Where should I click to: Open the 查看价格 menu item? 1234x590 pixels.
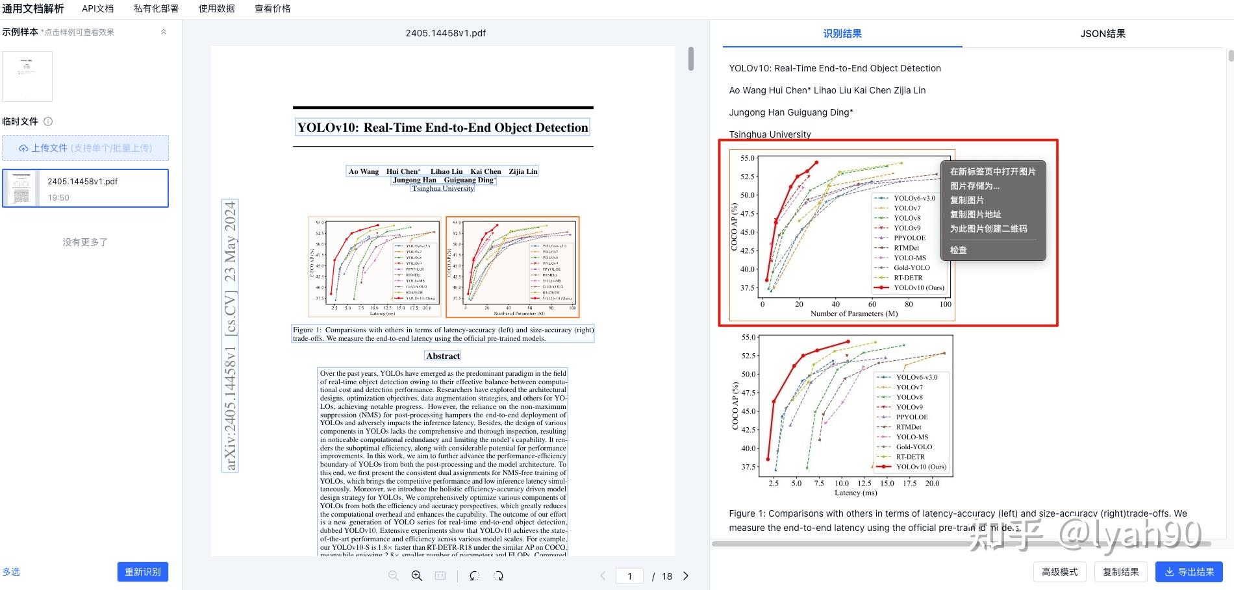273,8
